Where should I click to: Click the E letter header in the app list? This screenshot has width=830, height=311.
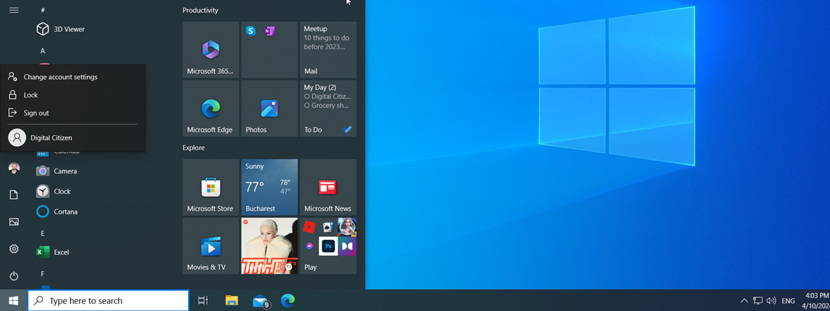(43, 234)
